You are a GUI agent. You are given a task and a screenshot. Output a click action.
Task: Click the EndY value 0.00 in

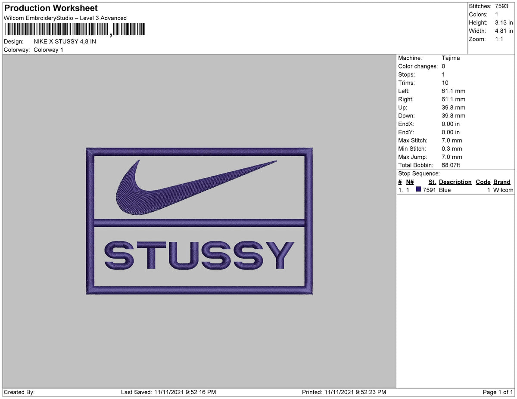[451, 132]
